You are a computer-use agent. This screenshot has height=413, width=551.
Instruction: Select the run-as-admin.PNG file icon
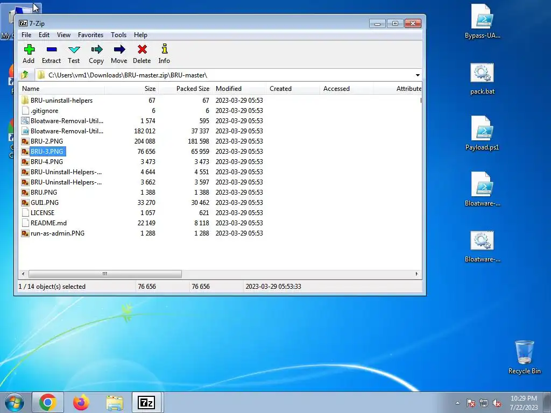tap(25, 233)
